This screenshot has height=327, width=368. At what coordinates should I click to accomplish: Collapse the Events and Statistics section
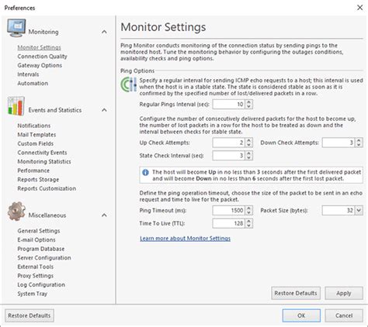point(104,110)
